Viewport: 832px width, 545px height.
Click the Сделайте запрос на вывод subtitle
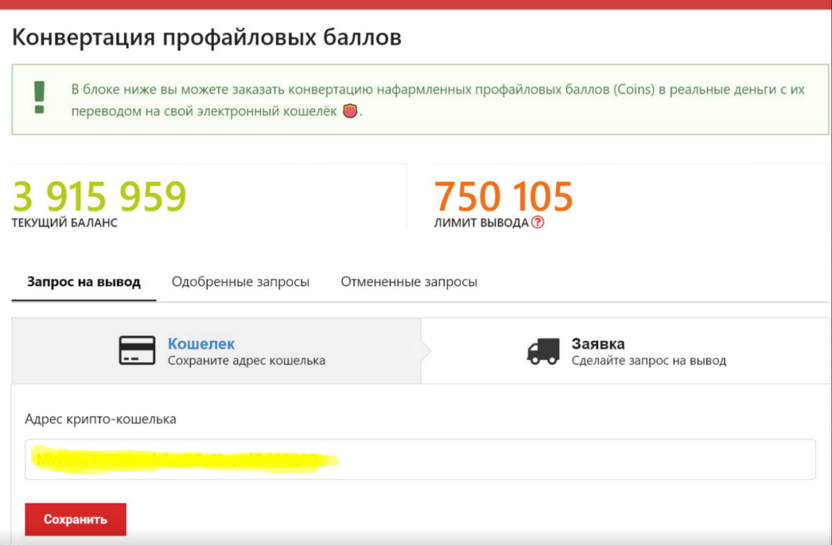(649, 361)
